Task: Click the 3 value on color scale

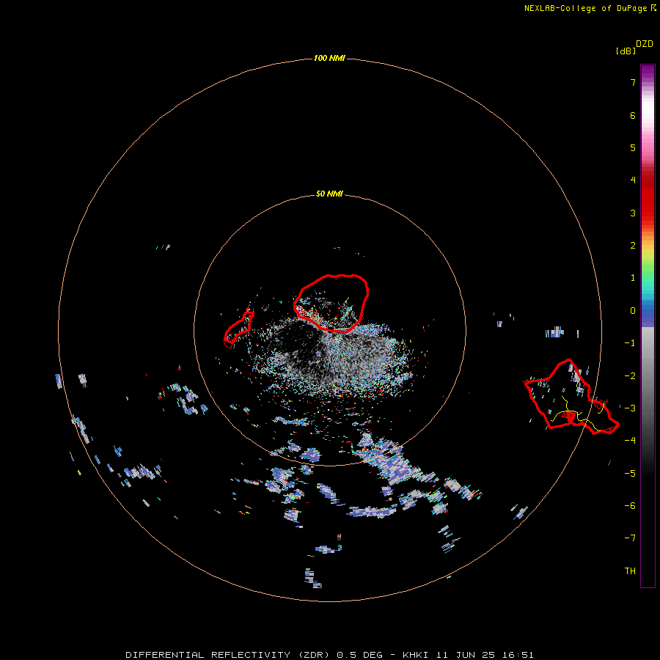Action: pyautogui.click(x=633, y=213)
